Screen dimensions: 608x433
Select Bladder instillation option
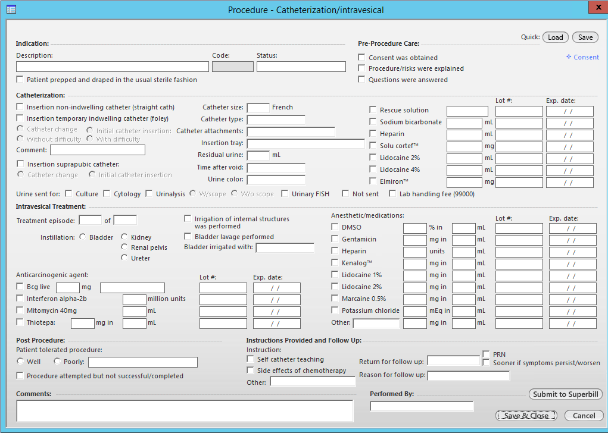[x=83, y=237]
